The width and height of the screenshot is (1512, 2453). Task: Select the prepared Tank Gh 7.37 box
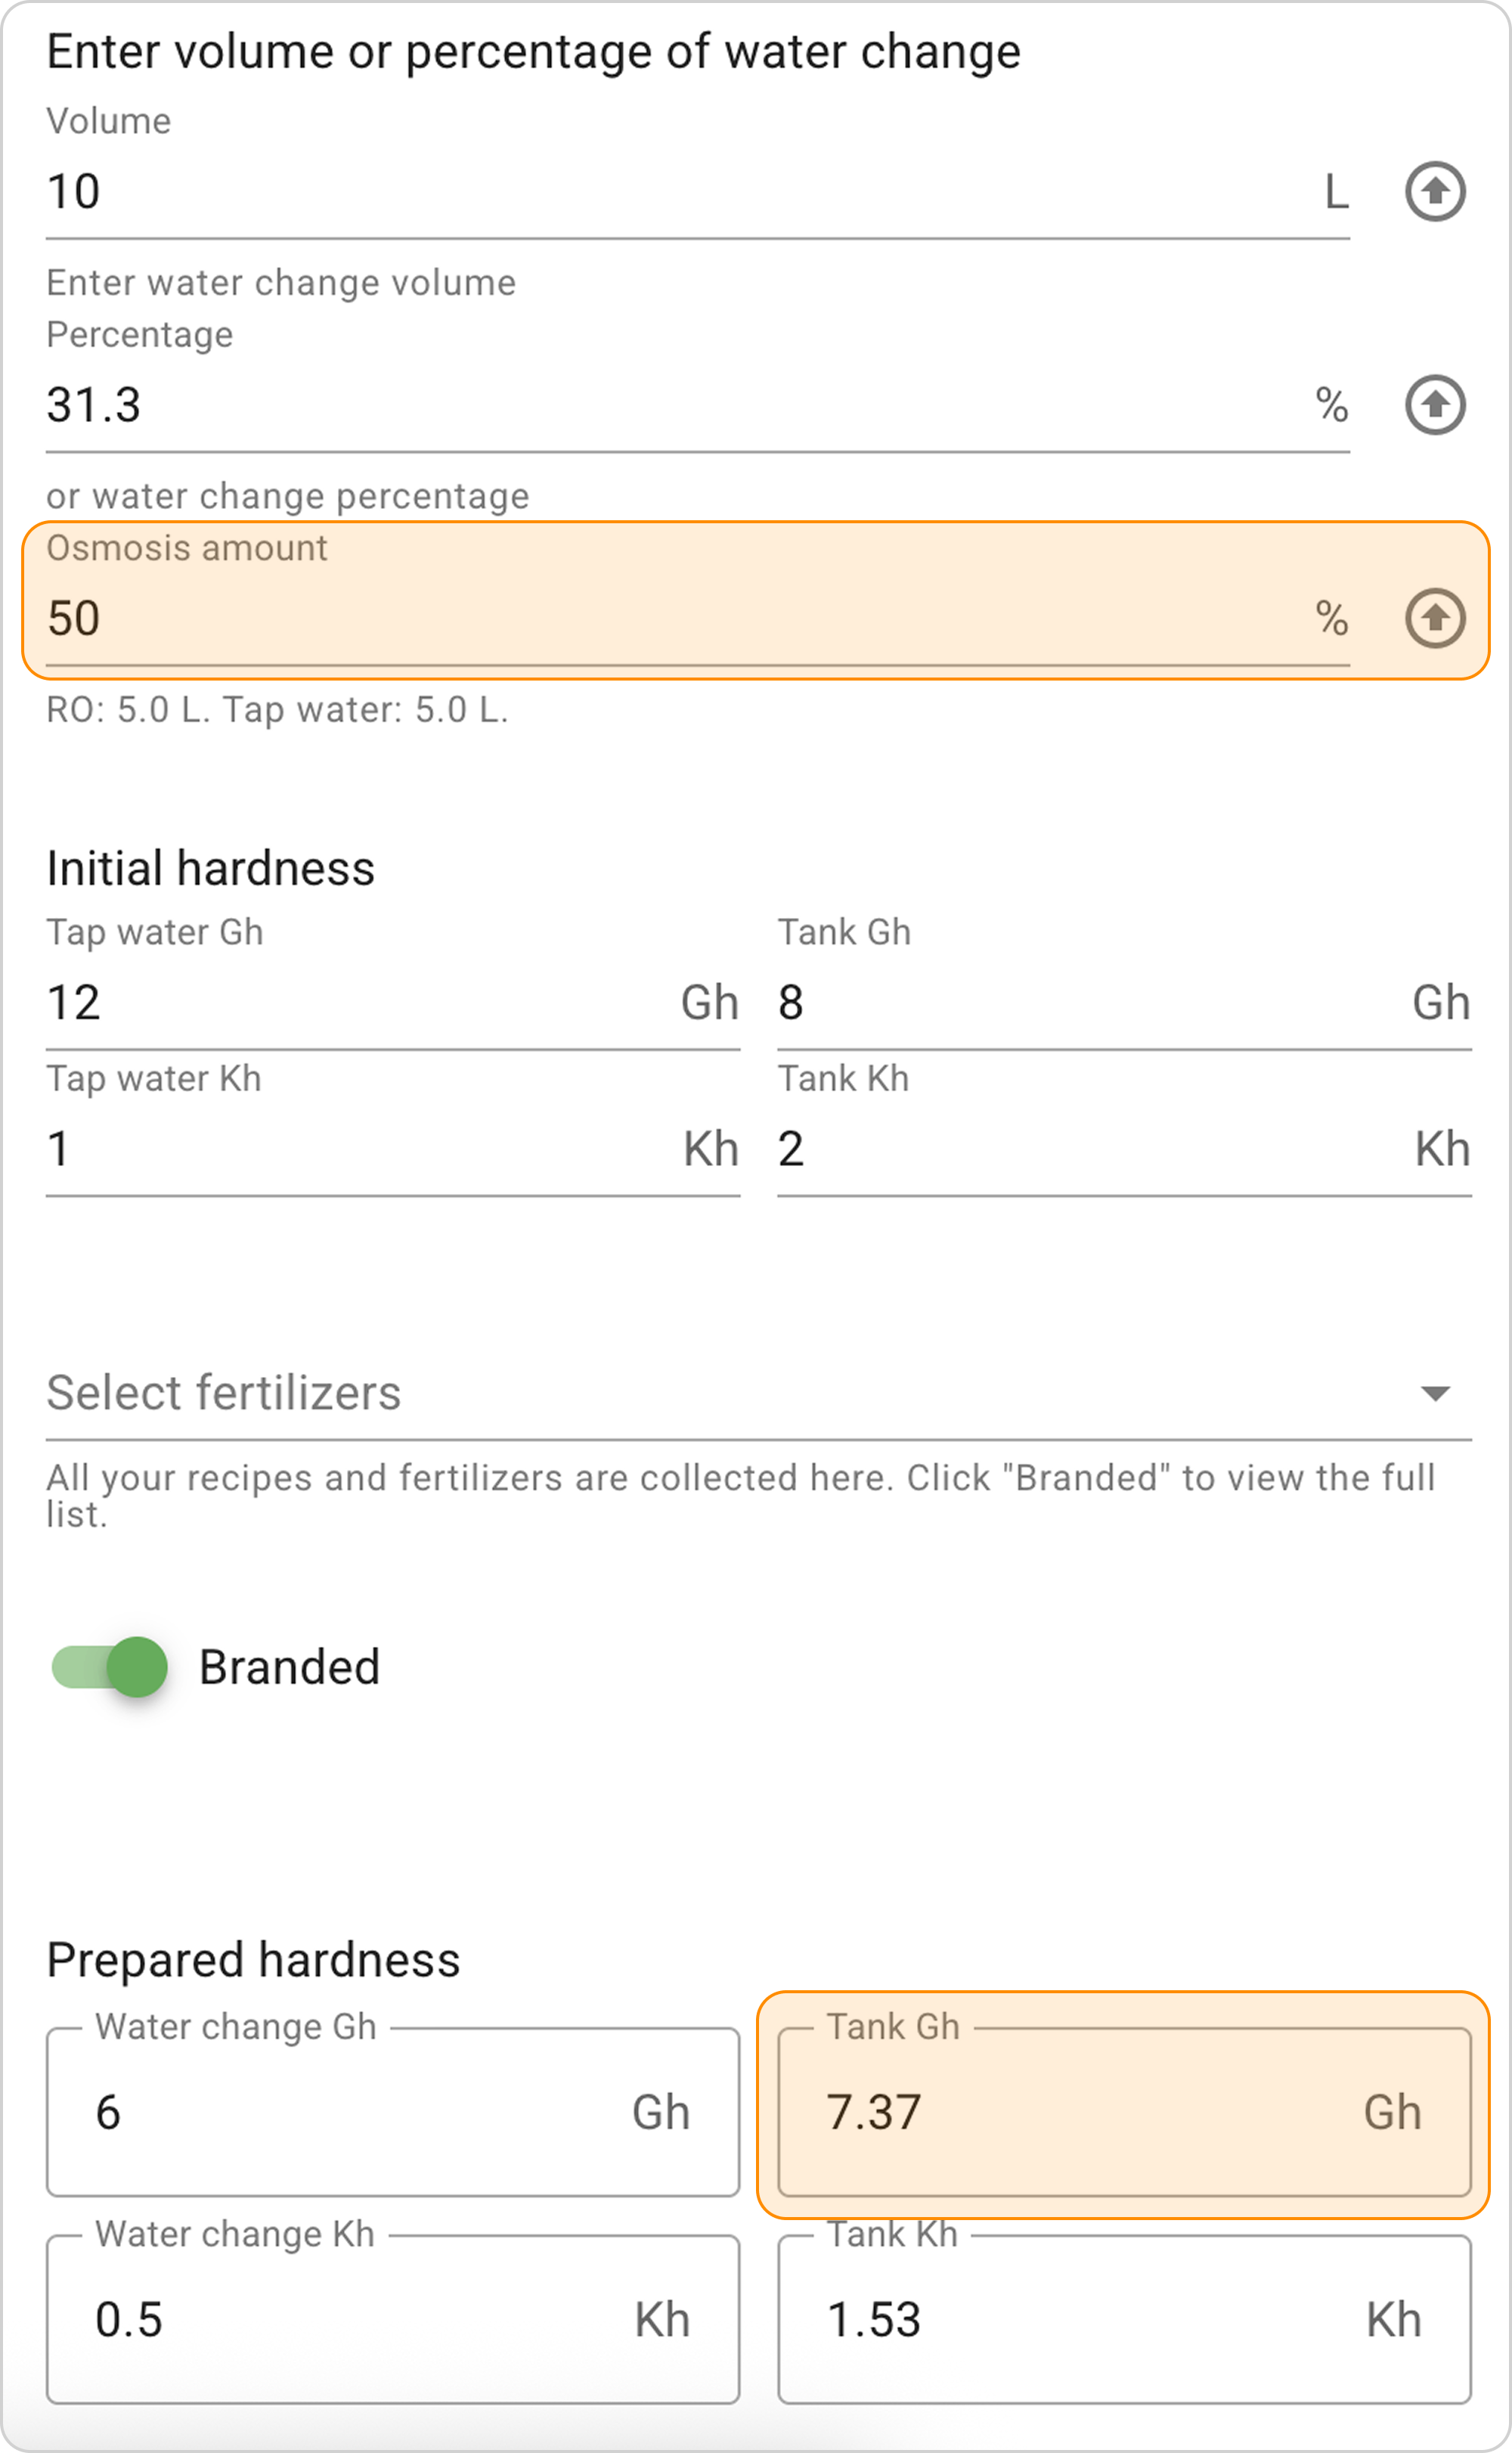[1124, 2112]
